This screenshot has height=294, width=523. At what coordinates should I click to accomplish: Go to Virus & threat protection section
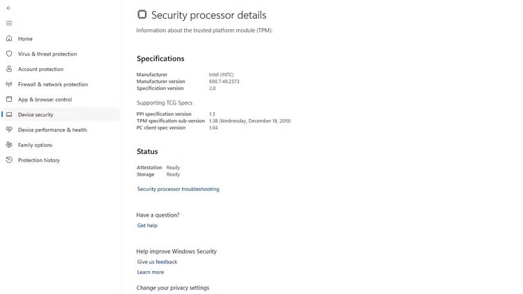tap(47, 54)
